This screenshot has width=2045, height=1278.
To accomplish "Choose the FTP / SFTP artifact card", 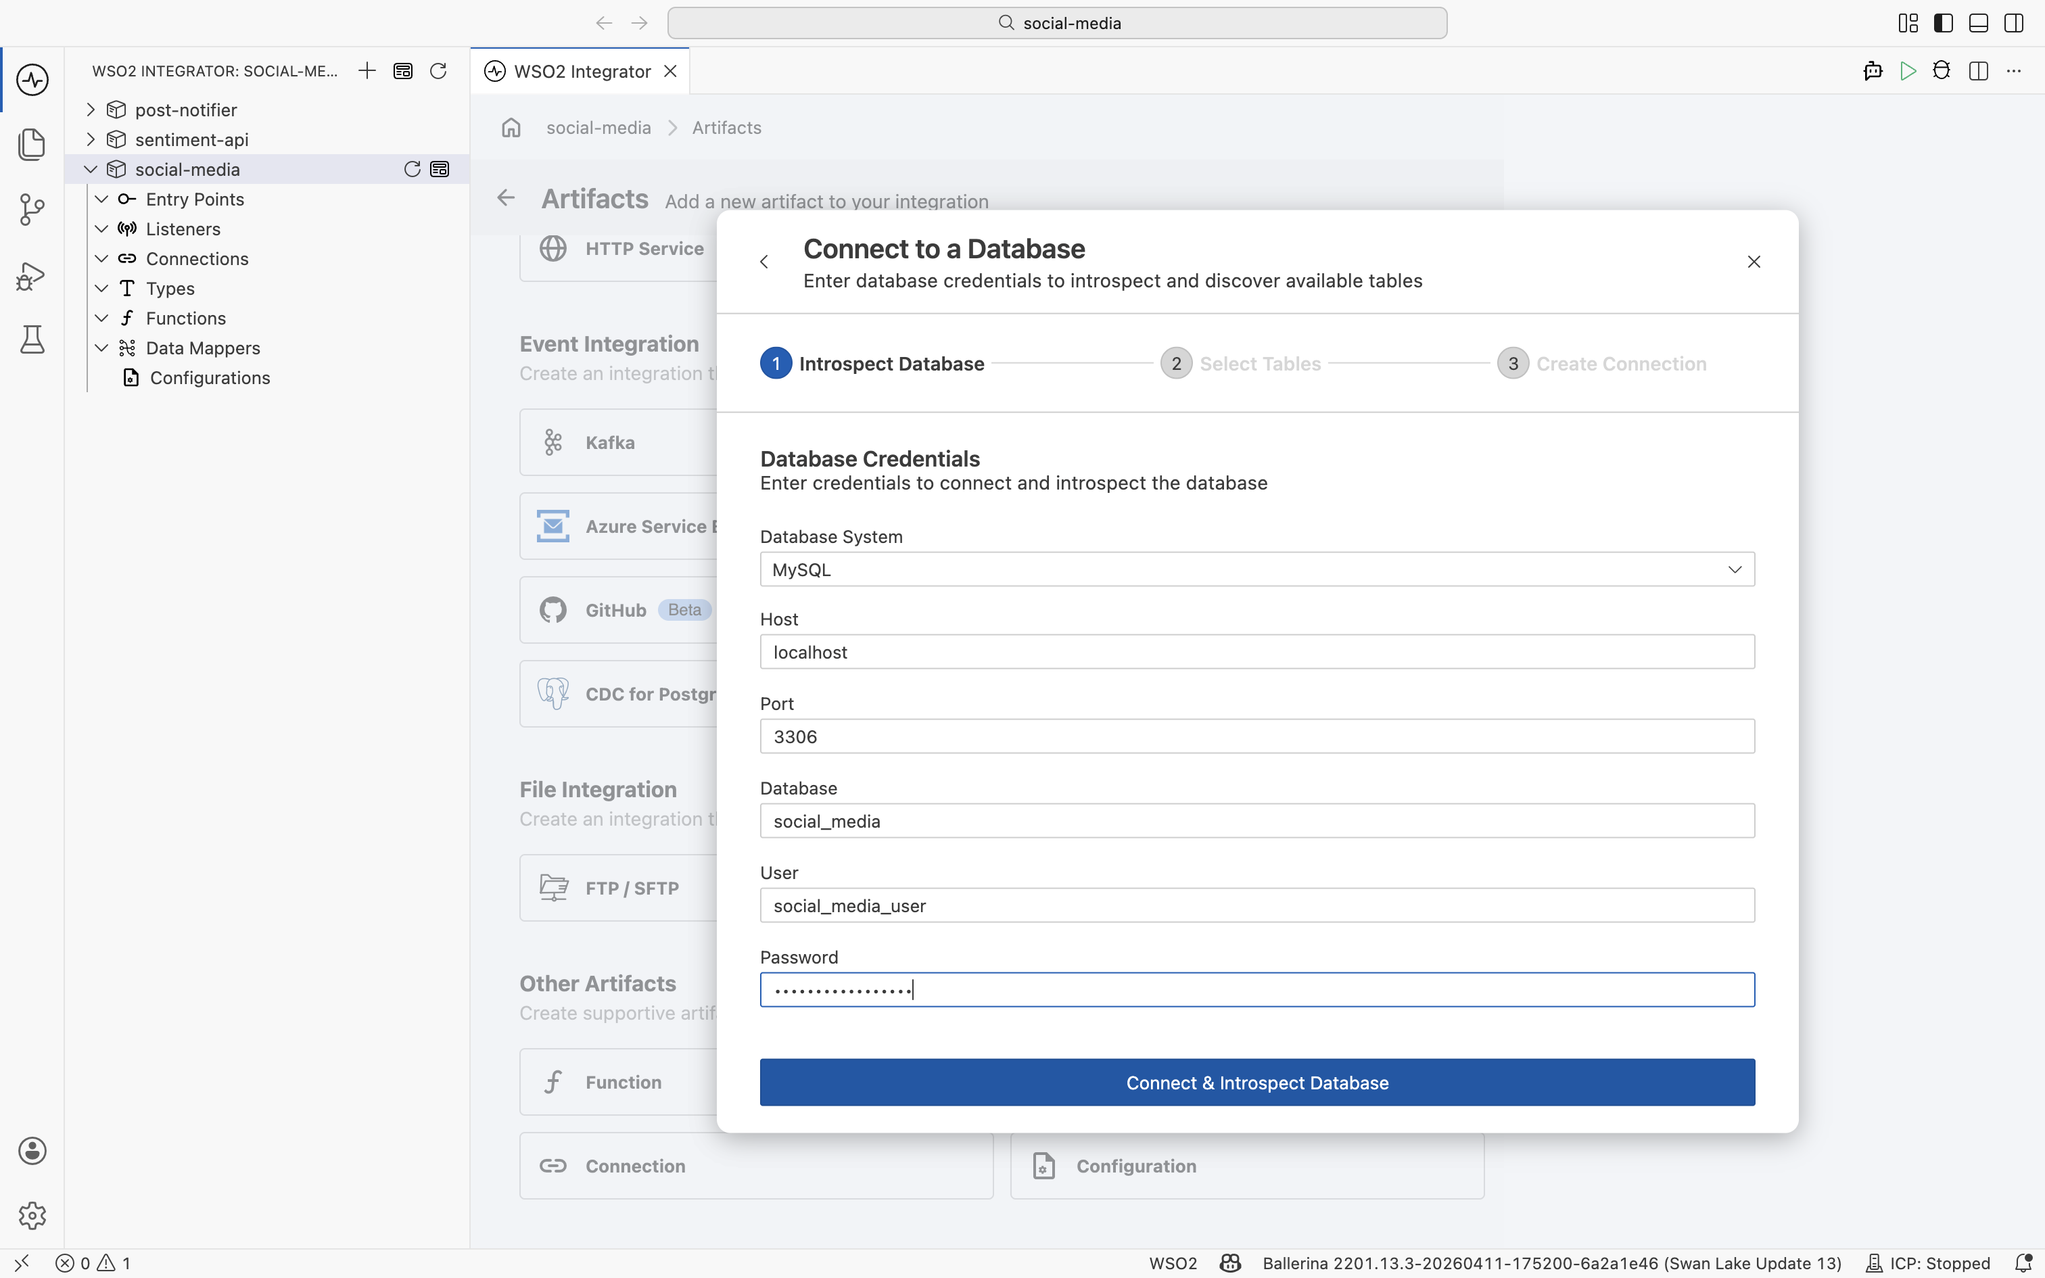I will 619,887.
